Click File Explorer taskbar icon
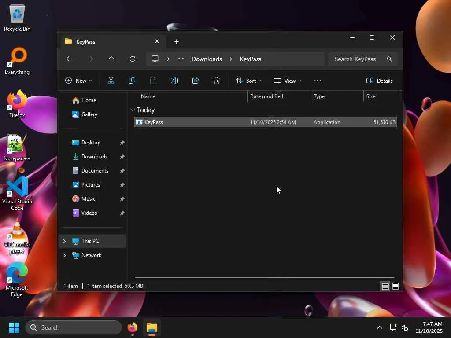 pyautogui.click(x=152, y=327)
